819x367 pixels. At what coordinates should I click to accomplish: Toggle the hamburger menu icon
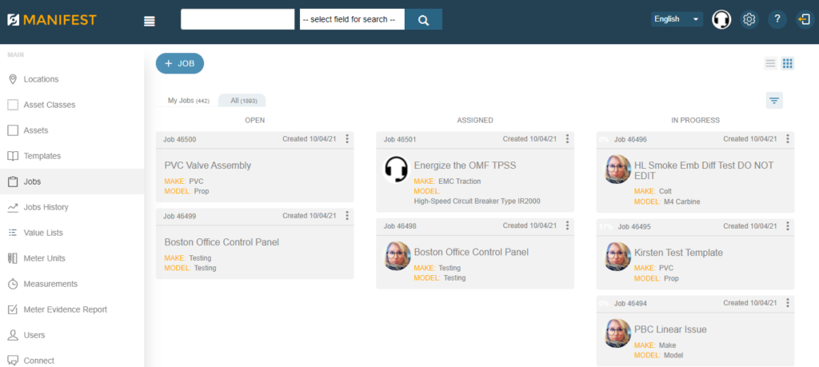[150, 21]
